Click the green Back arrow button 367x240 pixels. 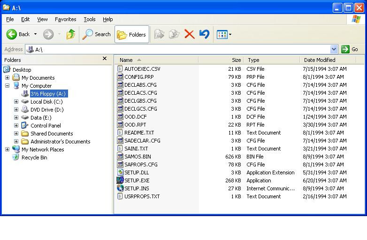tap(11, 34)
